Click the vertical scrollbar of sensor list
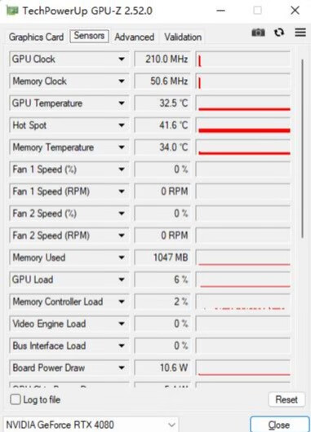Image resolution: width=311 pixels, height=432 pixels. tap(303, 149)
